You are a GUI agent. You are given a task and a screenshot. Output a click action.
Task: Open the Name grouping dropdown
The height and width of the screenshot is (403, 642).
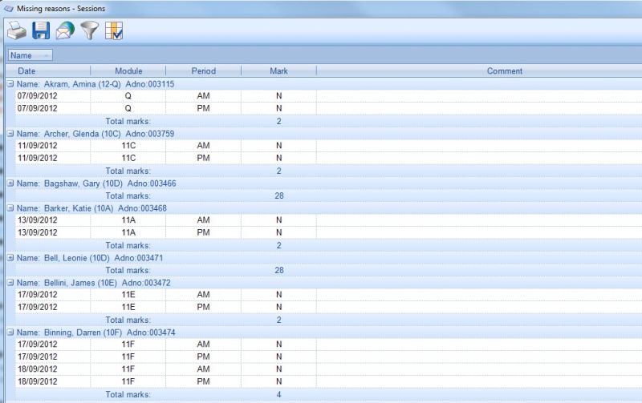click(30, 55)
